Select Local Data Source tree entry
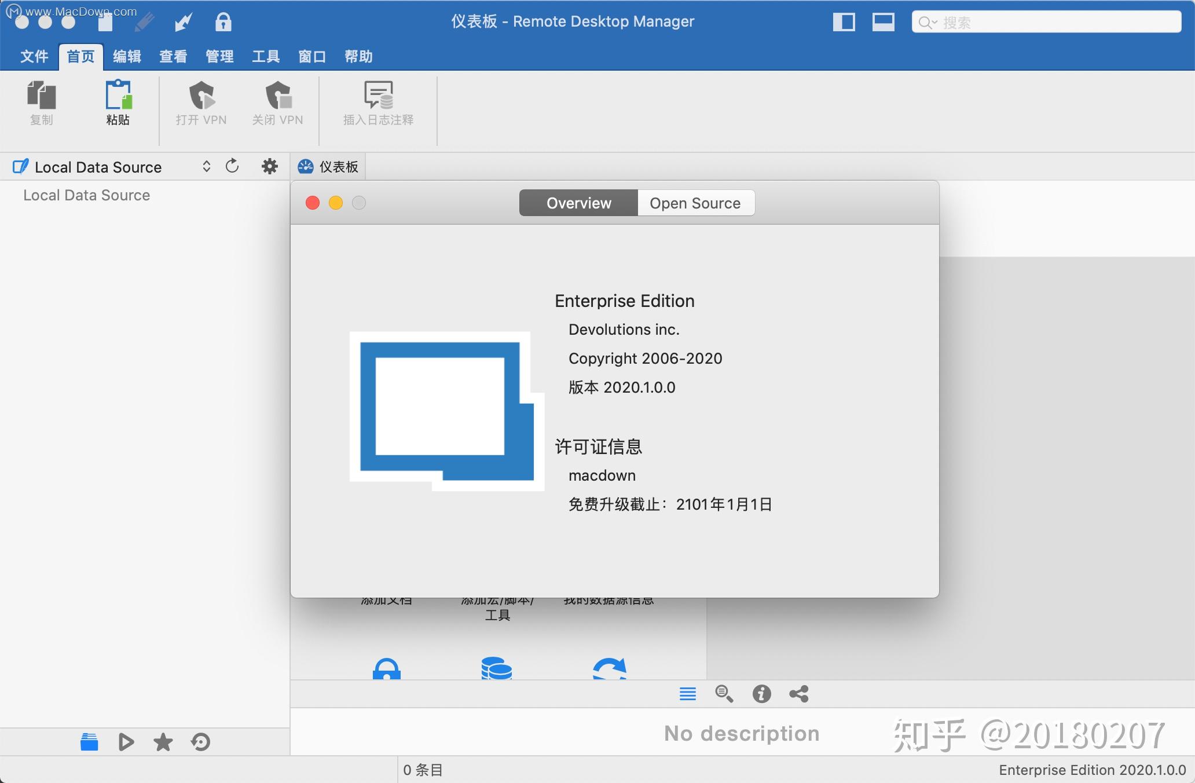 (x=86, y=195)
